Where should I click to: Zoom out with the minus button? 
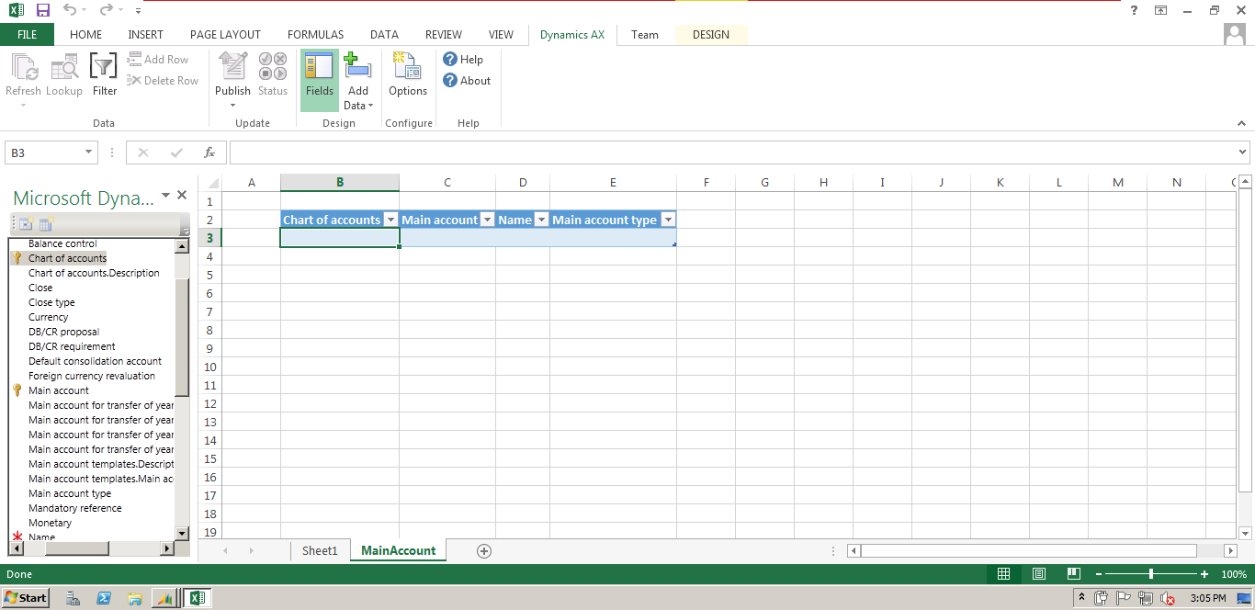(x=1097, y=573)
